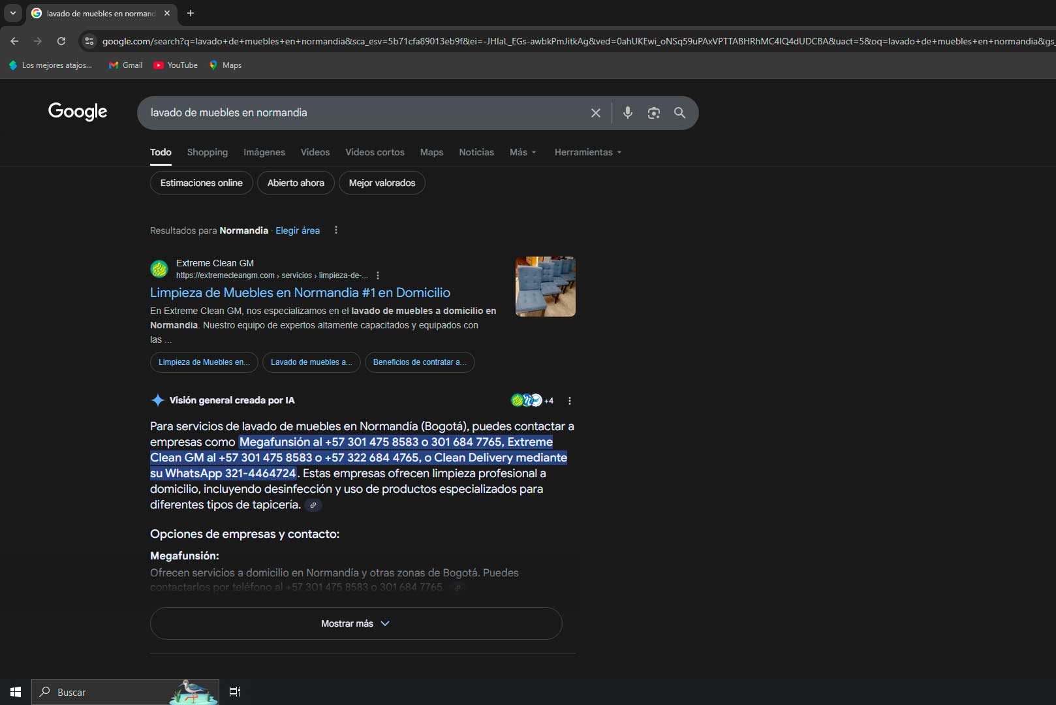
Task: Apply the Estimaciones online filter chip
Action: pos(202,183)
